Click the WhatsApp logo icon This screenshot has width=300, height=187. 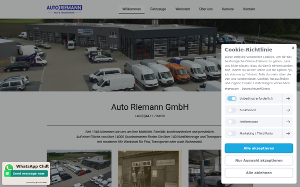point(9,168)
